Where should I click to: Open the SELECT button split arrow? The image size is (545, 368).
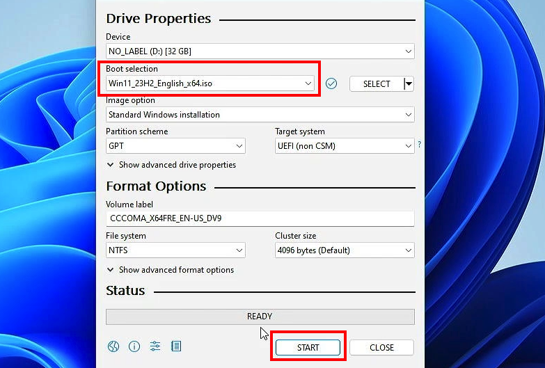point(409,83)
